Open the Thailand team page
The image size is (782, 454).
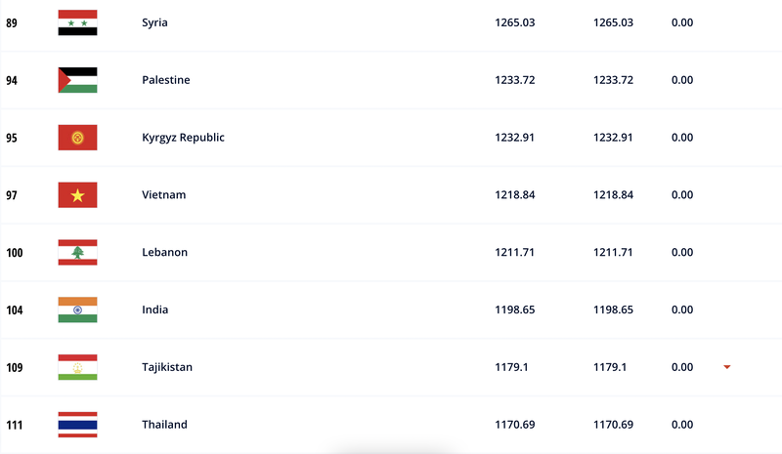[x=164, y=425]
